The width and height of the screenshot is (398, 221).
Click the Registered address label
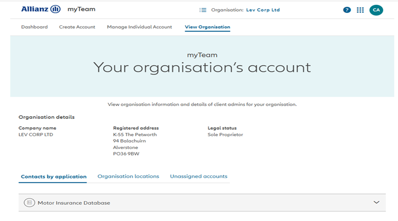(x=136, y=128)
